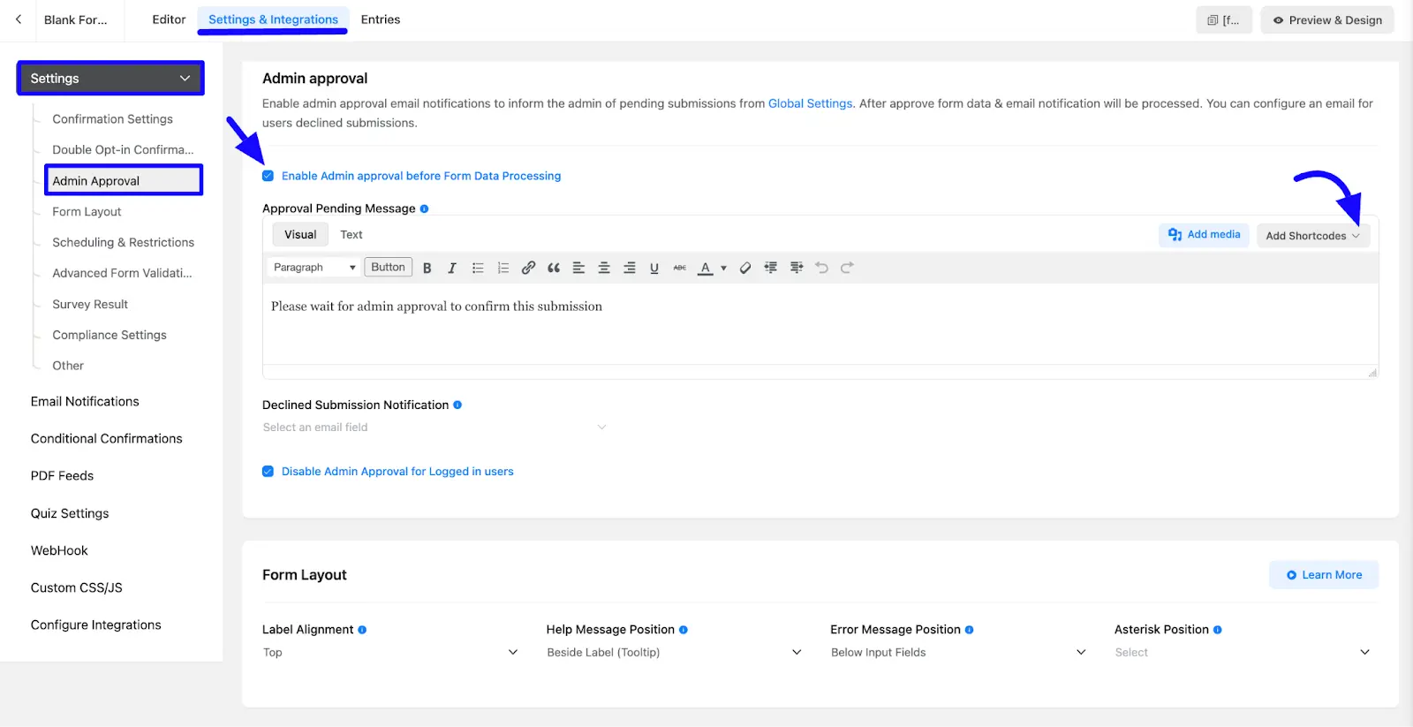Image resolution: width=1413 pixels, height=727 pixels.
Task: Toggle bold formatting in editor
Action: 427,268
